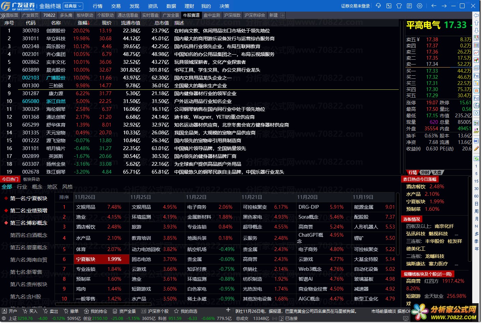The width and height of the screenshot is (482, 323).
Task: Open the customer service headset icon
Action: [x=379, y=6]
